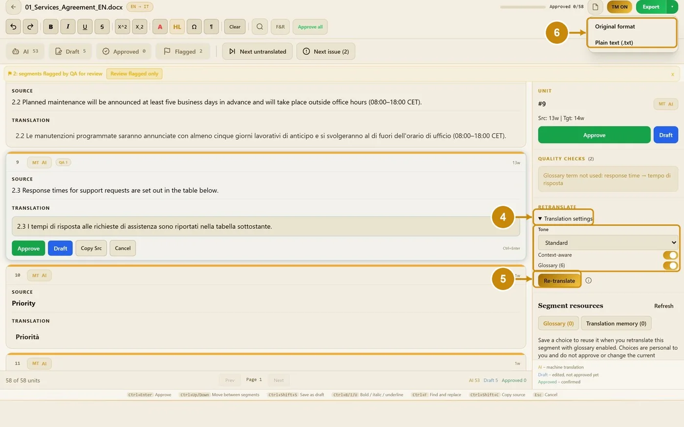The image size is (684, 427).
Task: Set text color with the red A button
Action: 160,27
